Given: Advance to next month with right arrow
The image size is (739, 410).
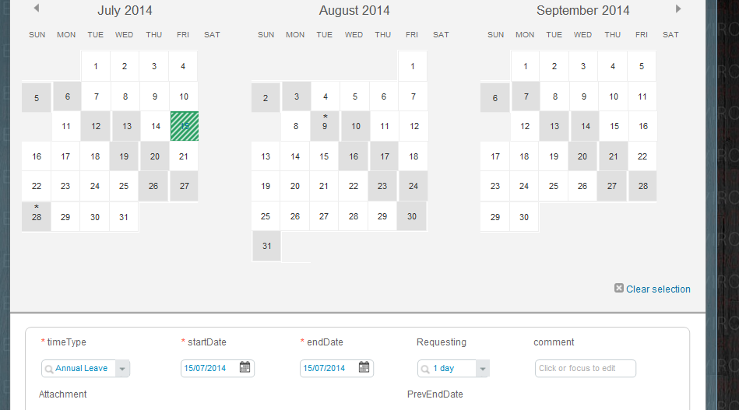Looking at the screenshot, I should (x=677, y=9).
